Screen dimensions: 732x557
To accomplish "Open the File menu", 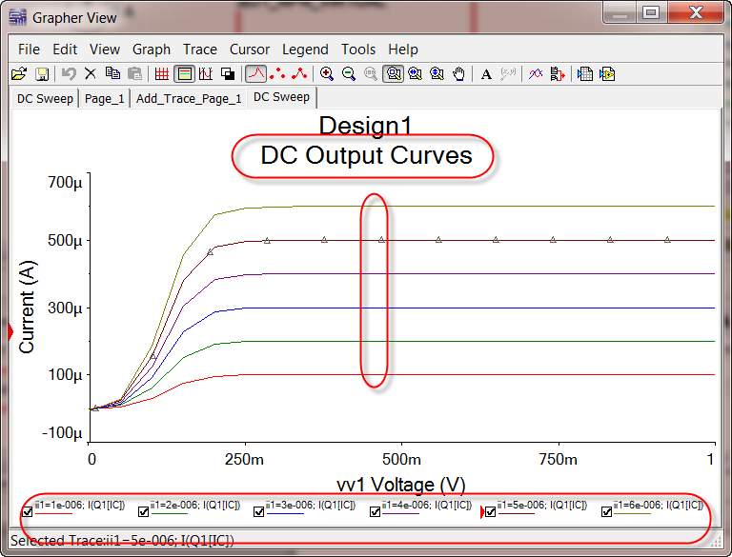I will point(29,50).
